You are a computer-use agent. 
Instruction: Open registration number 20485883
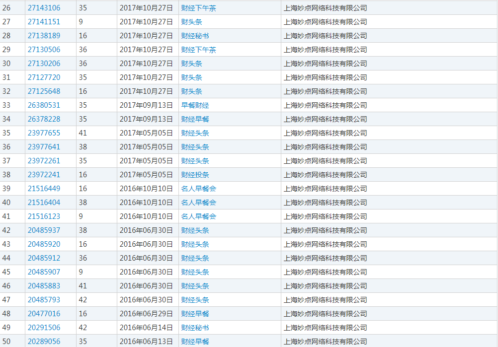(44, 286)
